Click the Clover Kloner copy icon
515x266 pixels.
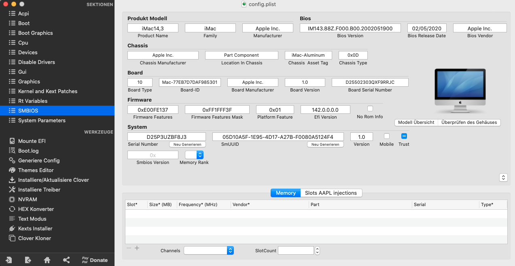pyautogui.click(x=12, y=238)
